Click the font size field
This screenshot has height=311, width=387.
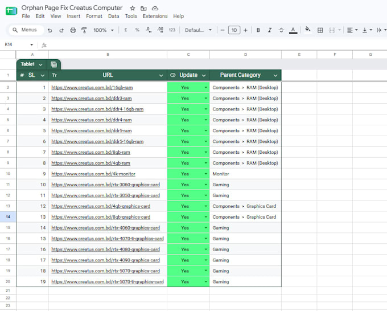(234, 30)
